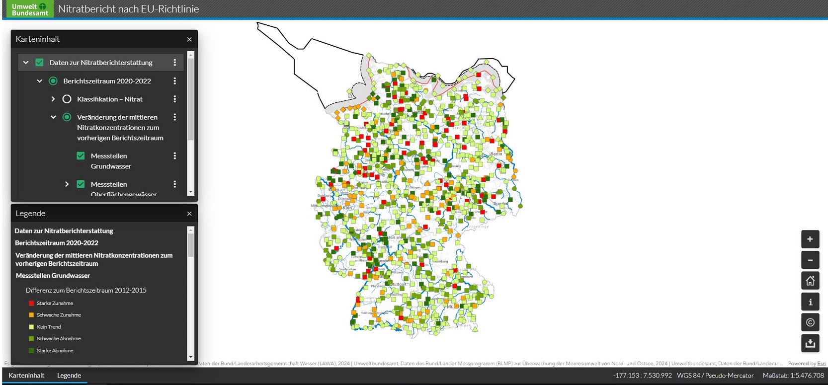Image resolution: width=828 pixels, height=385 pixels.
Task: Close the Legende panel
Action: [x=189, y=214]
